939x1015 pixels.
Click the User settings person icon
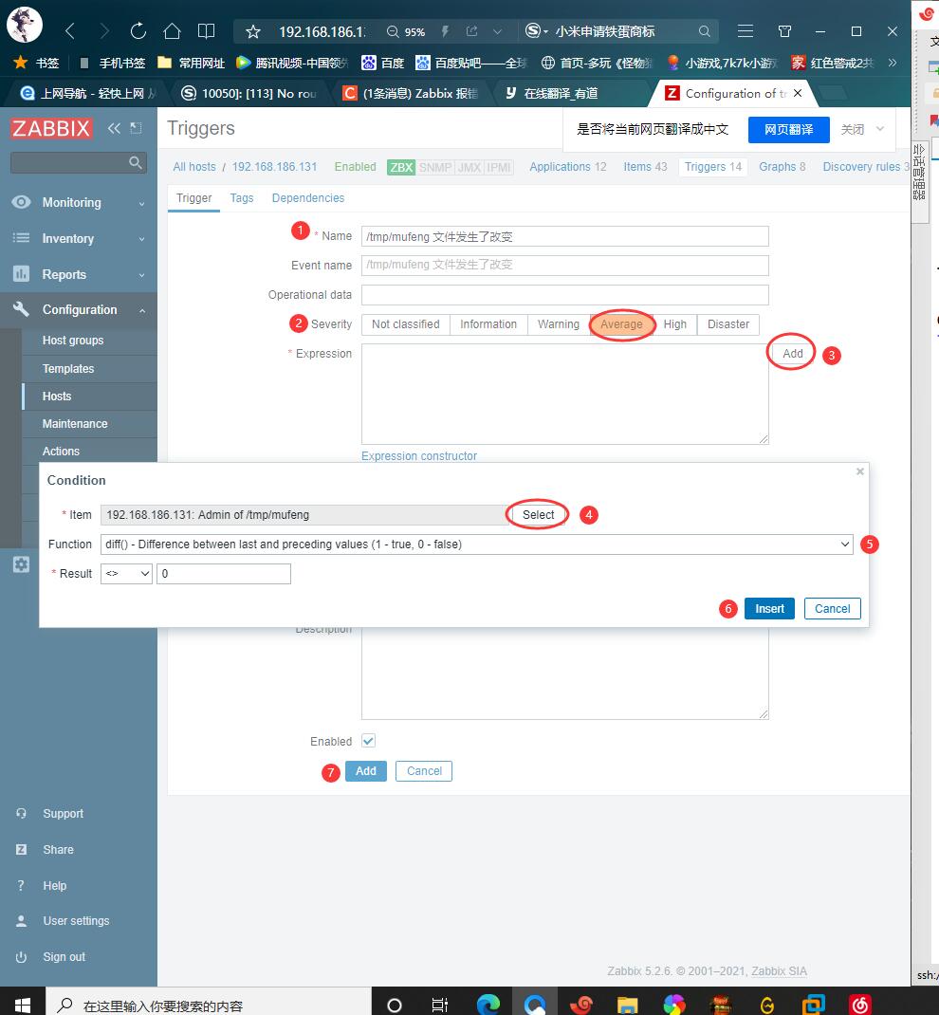[22, 920]
